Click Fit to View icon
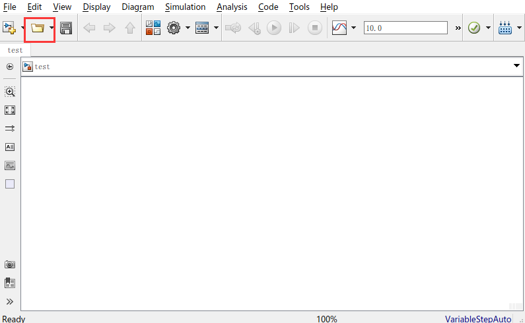The image size is (525, 323). pyautogui.click(x=10, y=110)
